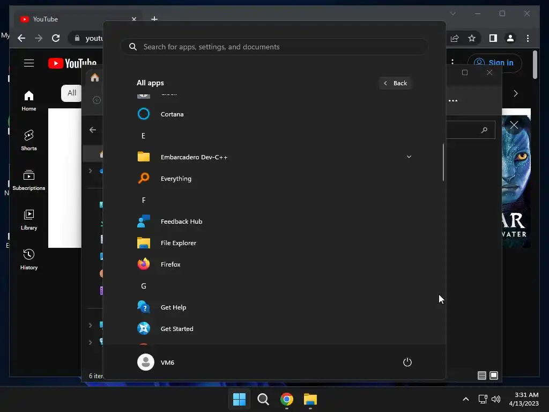549x412 pixels.
Task: Switch to Chrome from the taskbar
Action: coord(287,399)
